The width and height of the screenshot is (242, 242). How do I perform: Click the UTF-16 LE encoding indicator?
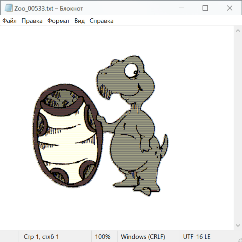(197, 237)
